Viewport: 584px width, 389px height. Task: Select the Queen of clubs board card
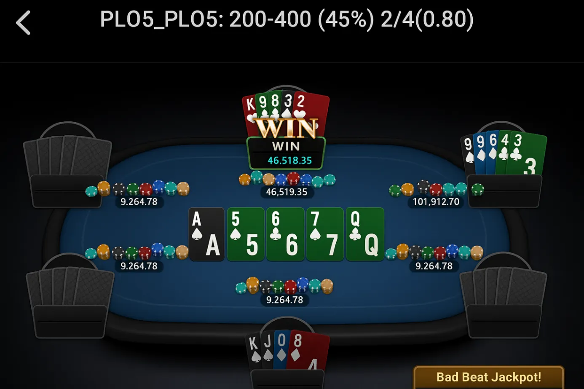(x=365, y=234)
